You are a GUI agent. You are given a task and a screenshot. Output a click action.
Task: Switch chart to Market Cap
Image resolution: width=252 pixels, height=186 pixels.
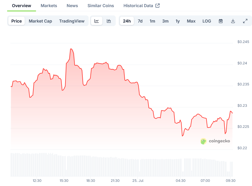point(40,21)
